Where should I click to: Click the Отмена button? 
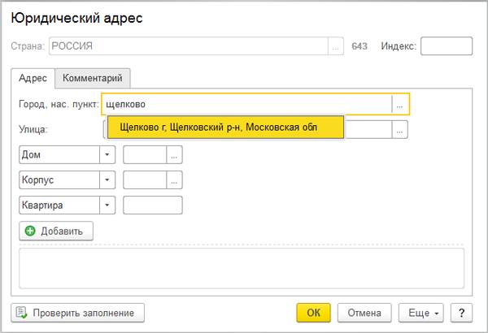click(364, 313)
